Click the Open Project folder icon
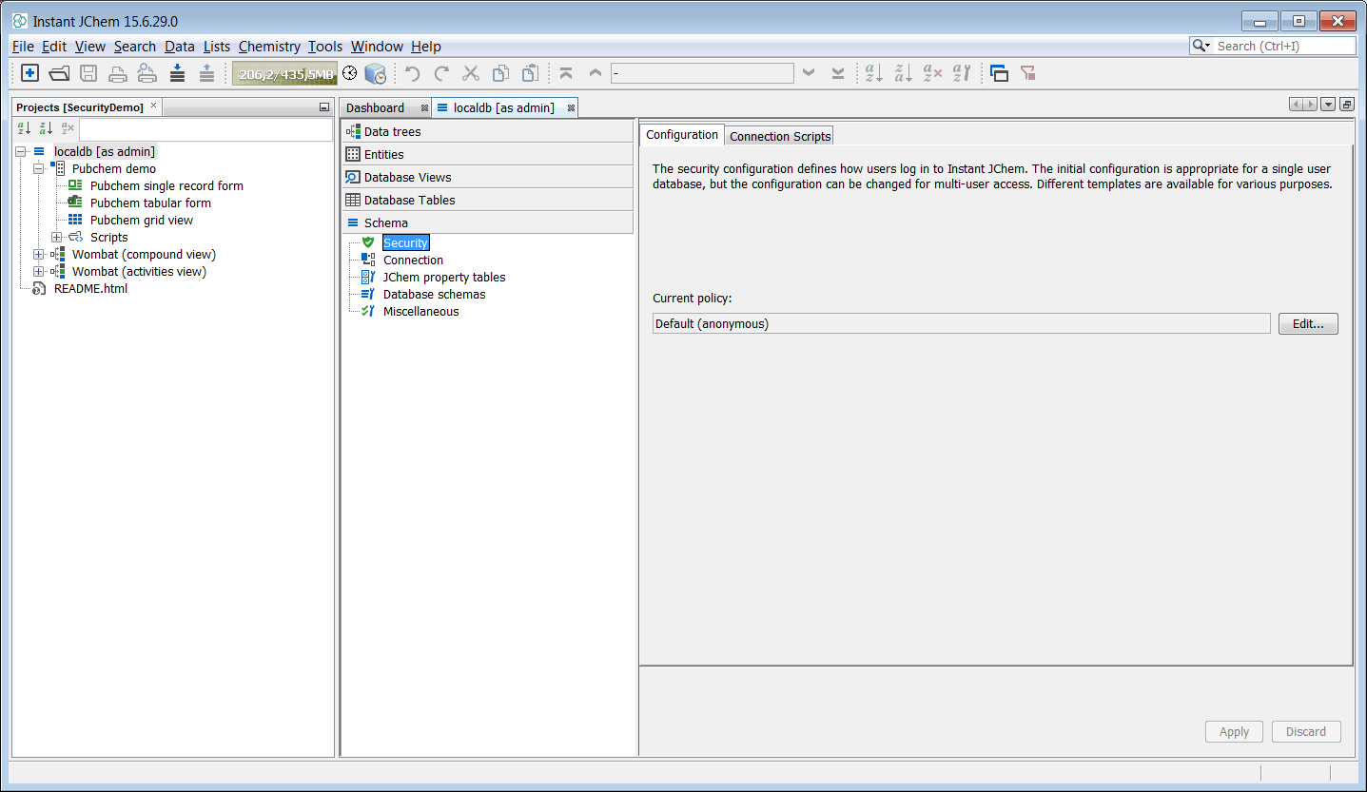Image resolution: width=1367 pixels, height=792 pixels. (x=59, y=73)
